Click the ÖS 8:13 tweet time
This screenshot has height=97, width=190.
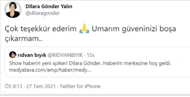[x=14, y=86]
